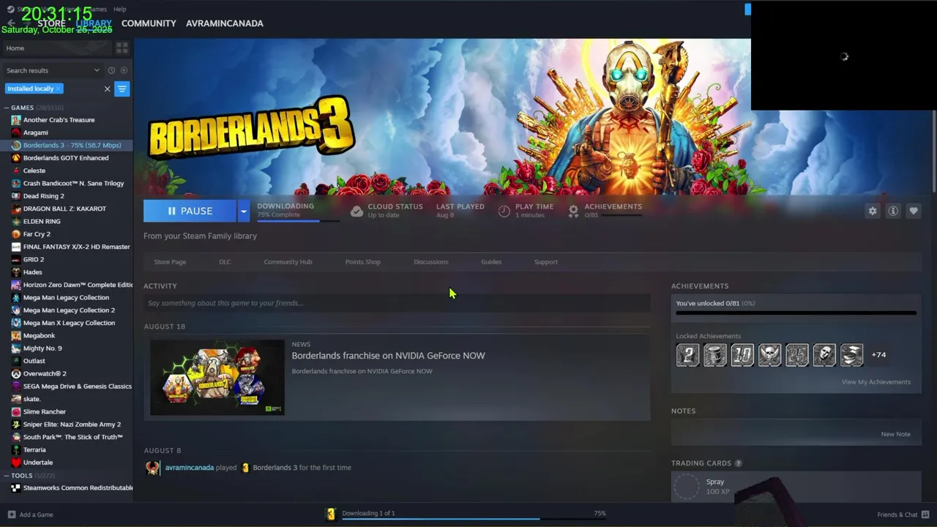937x527 pixels.
Task: Open the DLC link
Action: (x=225, y=262)
